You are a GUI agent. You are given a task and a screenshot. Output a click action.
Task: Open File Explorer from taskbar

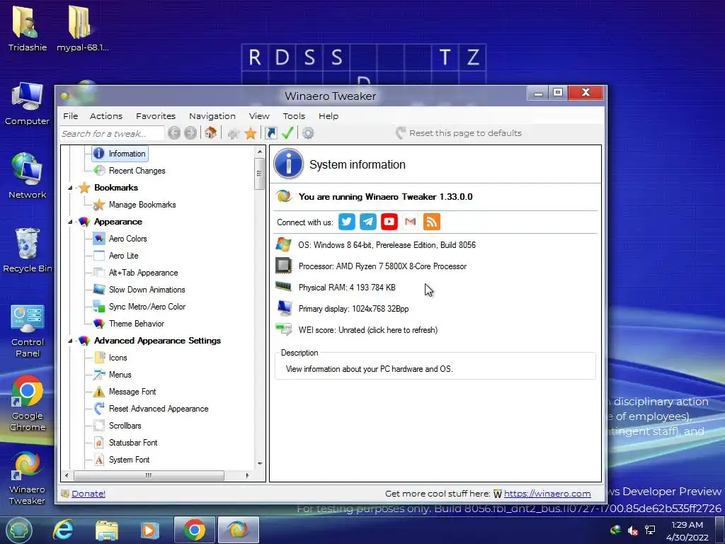click(107, 530)
